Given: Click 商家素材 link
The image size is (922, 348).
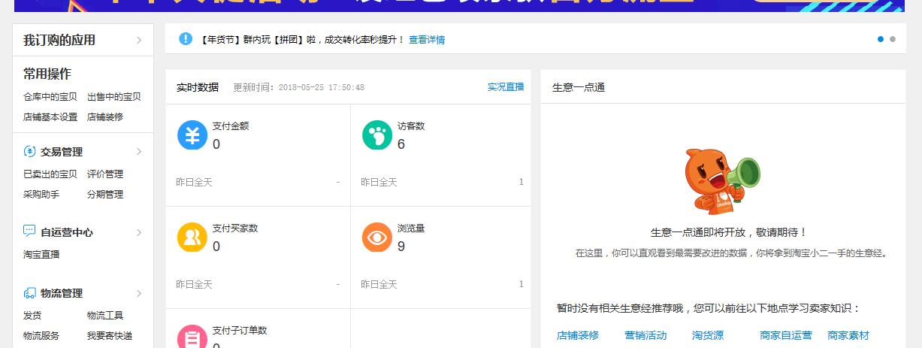Looking at the screenshot, I should point(848,336).
